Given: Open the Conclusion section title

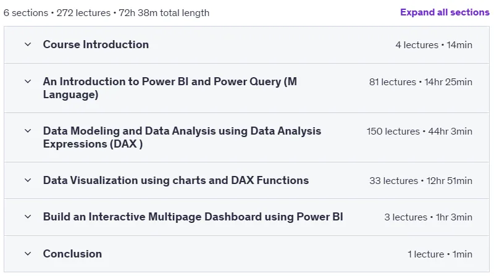Looking at the screenshot, I should (x=72, y=254).
